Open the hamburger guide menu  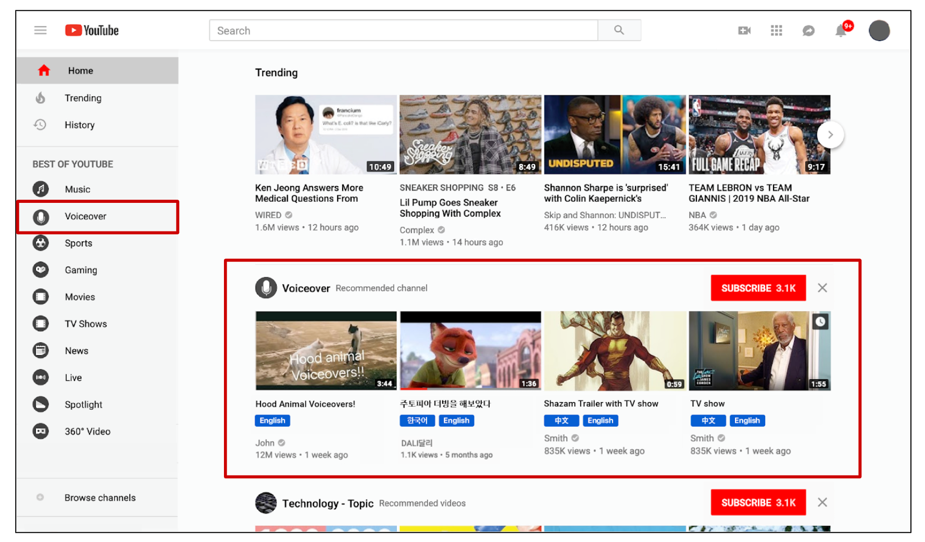(x=40, y=30)
